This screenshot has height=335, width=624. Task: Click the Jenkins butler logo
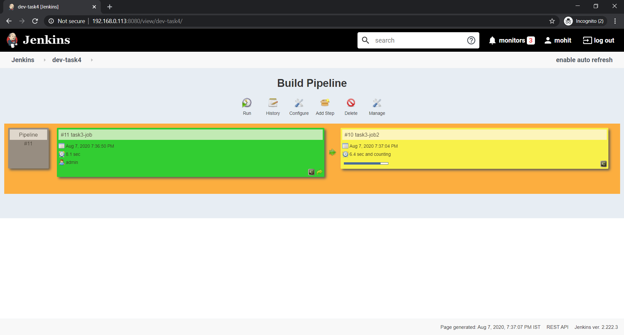point(12,40)
